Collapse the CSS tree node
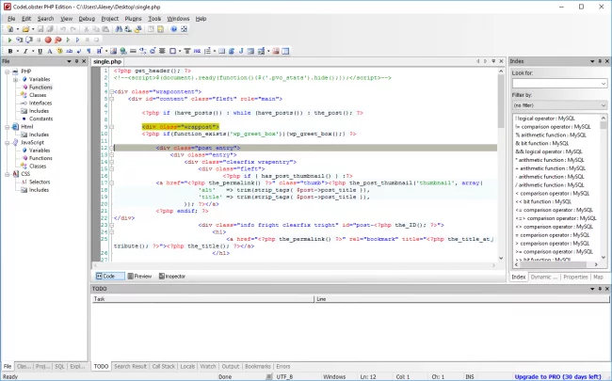 tap(7, 174)
